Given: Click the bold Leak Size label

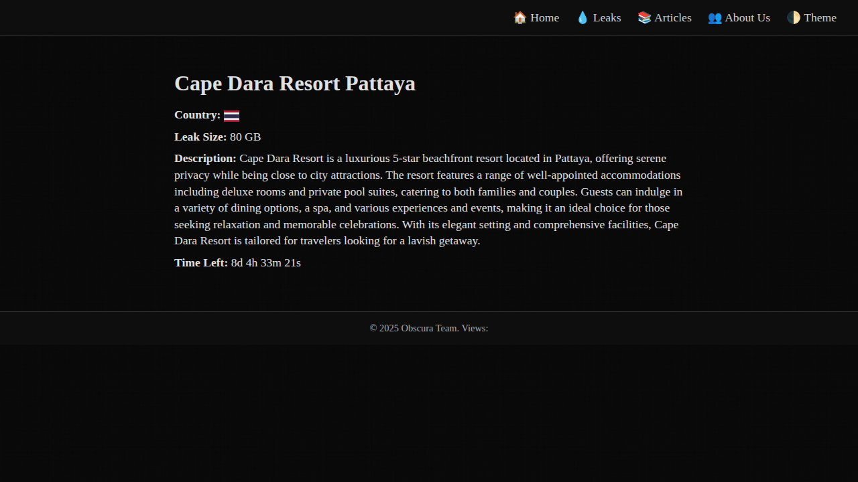Looking at the screenshot, I should (200, 137).
